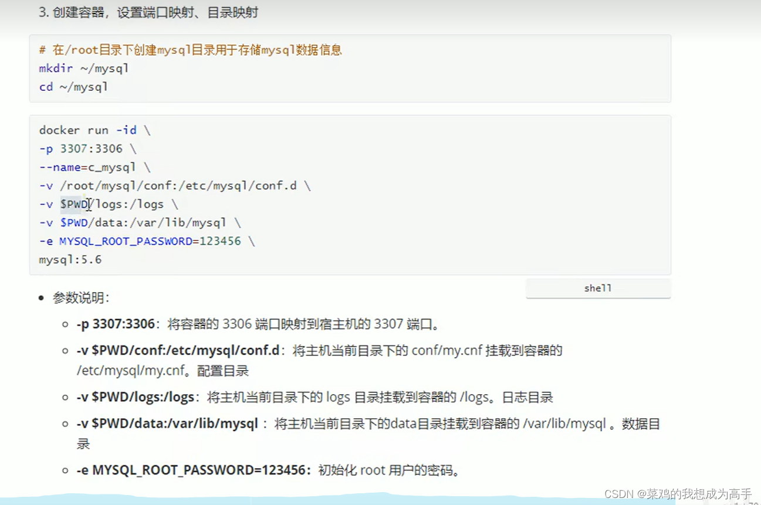Click the mkdir ~/mysql command line

coord(84,68)
